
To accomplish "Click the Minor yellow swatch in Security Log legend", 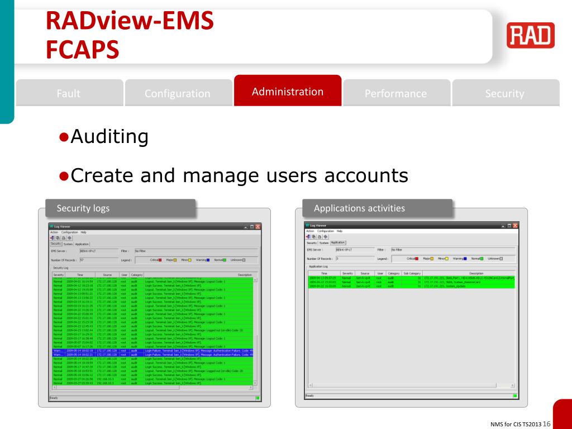I will tap(190, 260).
